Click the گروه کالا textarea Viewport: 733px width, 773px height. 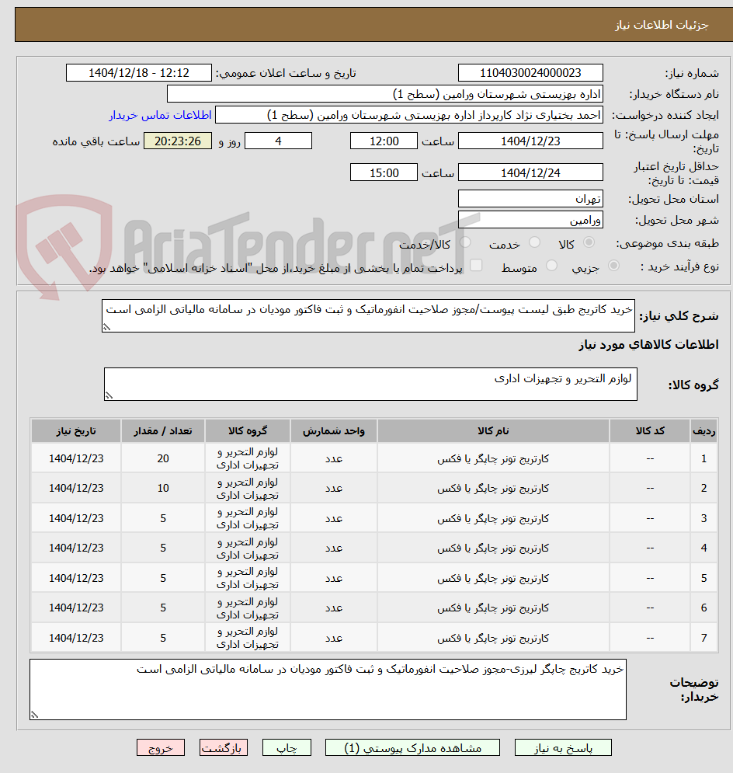pyautogui.click(x=370, y=384)
